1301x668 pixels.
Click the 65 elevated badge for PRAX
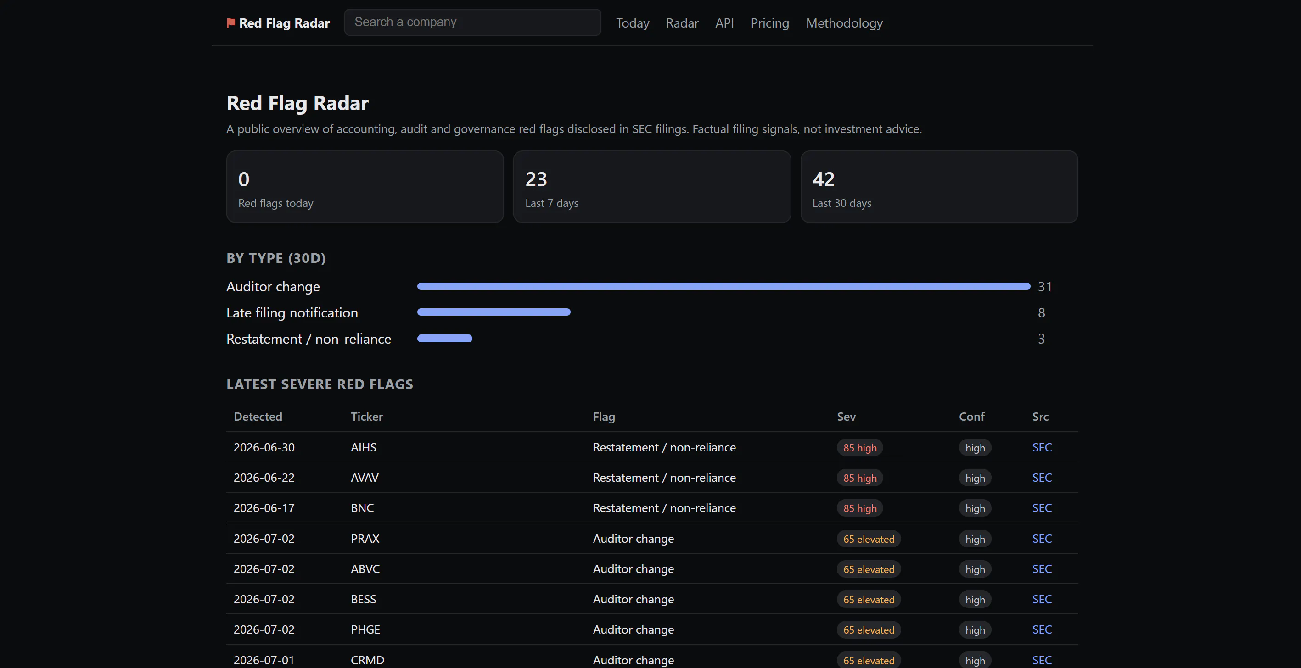pos(869,539)
